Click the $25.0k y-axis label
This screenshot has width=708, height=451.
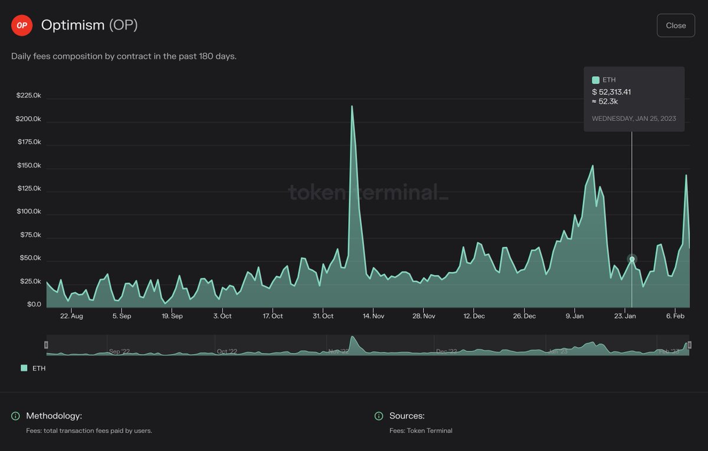[x=30, y=282]
